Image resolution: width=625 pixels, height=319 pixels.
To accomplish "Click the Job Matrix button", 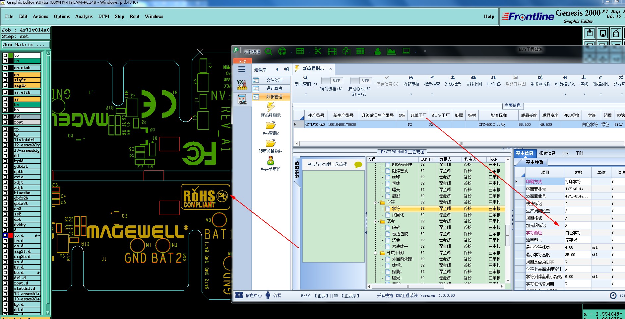I will click(26, 44).
